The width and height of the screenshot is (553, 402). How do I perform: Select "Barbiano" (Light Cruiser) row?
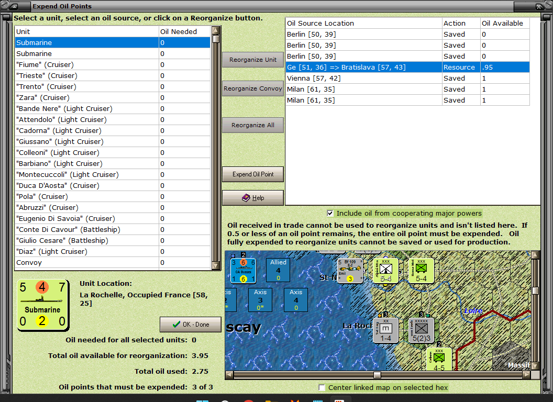[x=113, y=163]
